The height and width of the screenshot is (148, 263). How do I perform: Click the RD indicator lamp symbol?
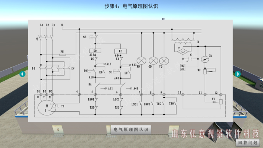pos(141,60)
